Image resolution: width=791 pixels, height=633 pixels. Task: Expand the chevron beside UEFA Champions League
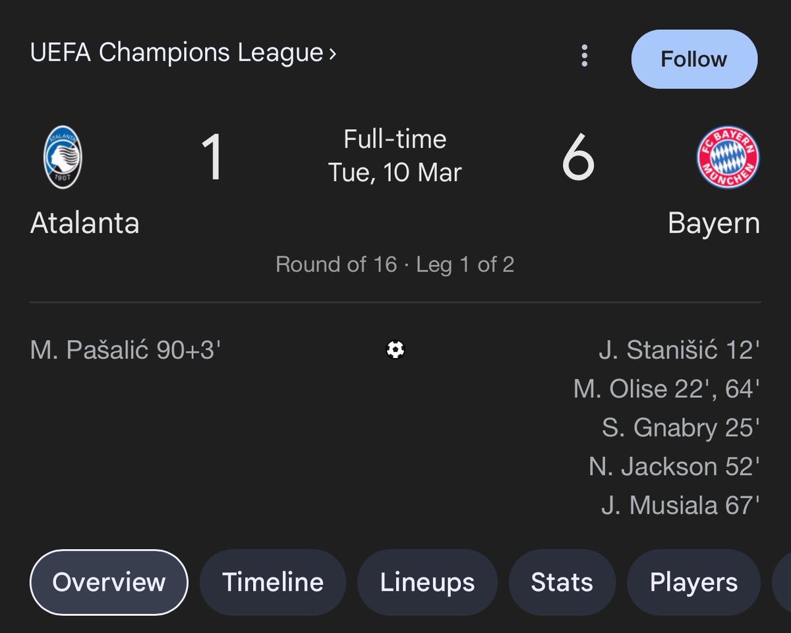coord(333,53)
